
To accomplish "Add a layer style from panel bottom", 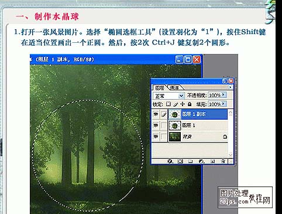I will pos(170,161).
